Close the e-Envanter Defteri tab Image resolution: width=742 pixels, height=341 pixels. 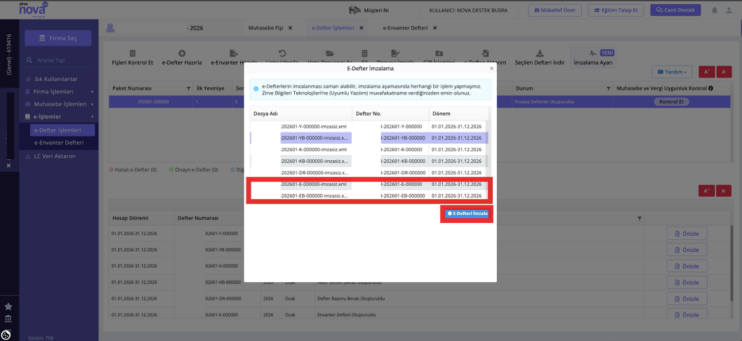(435, 28)
